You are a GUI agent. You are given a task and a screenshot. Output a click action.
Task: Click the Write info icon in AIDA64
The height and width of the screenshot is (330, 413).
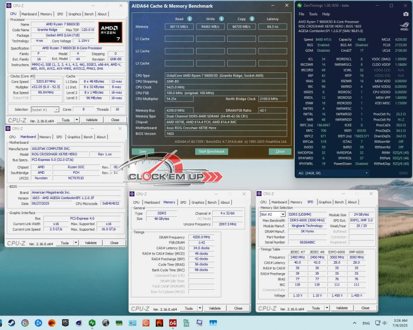click(221, 19)
